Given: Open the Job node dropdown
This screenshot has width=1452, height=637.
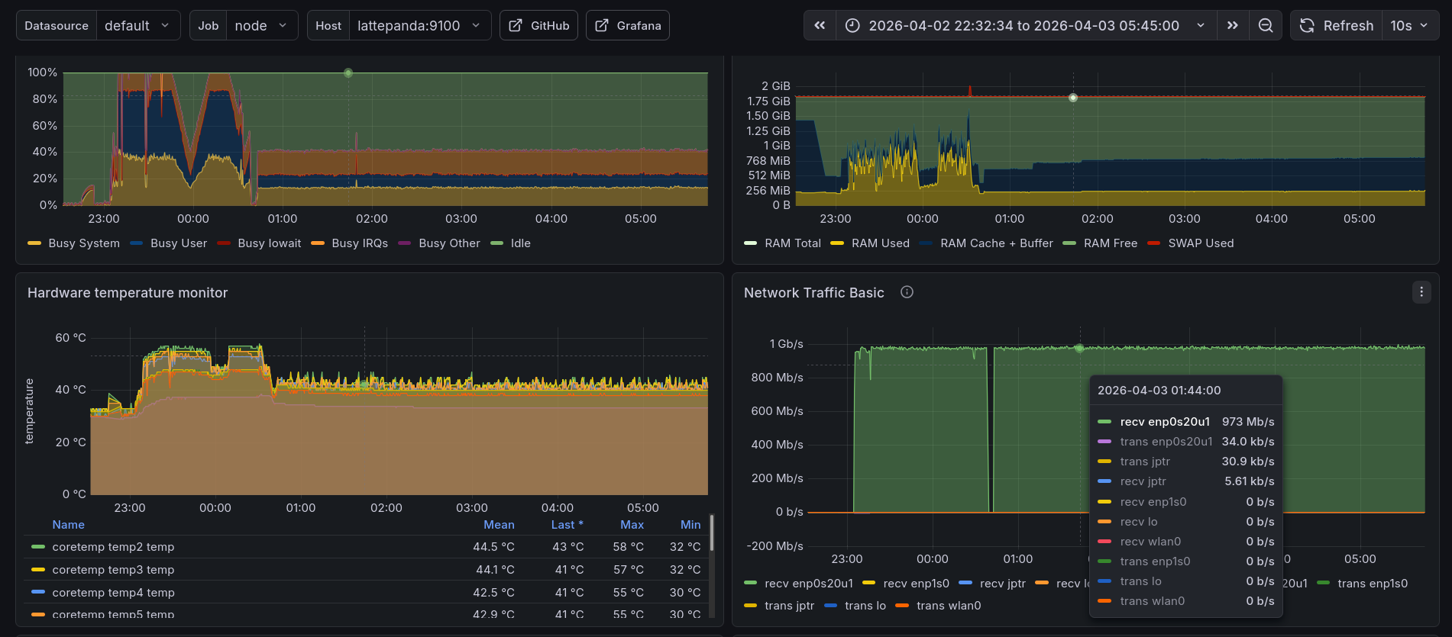Looking at the screenshot, I should point(260,25).
